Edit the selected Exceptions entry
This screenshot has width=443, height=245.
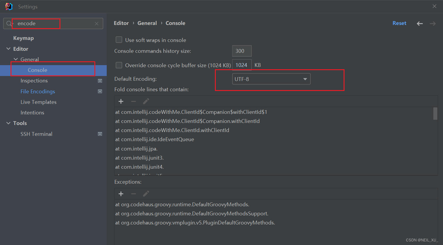[146, 194]
